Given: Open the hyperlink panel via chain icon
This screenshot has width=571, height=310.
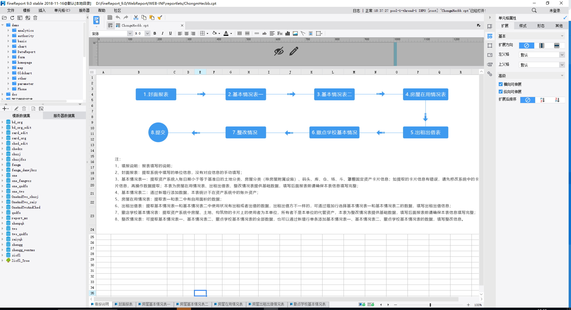Looking at the screenshot, I should coord(490,74).
